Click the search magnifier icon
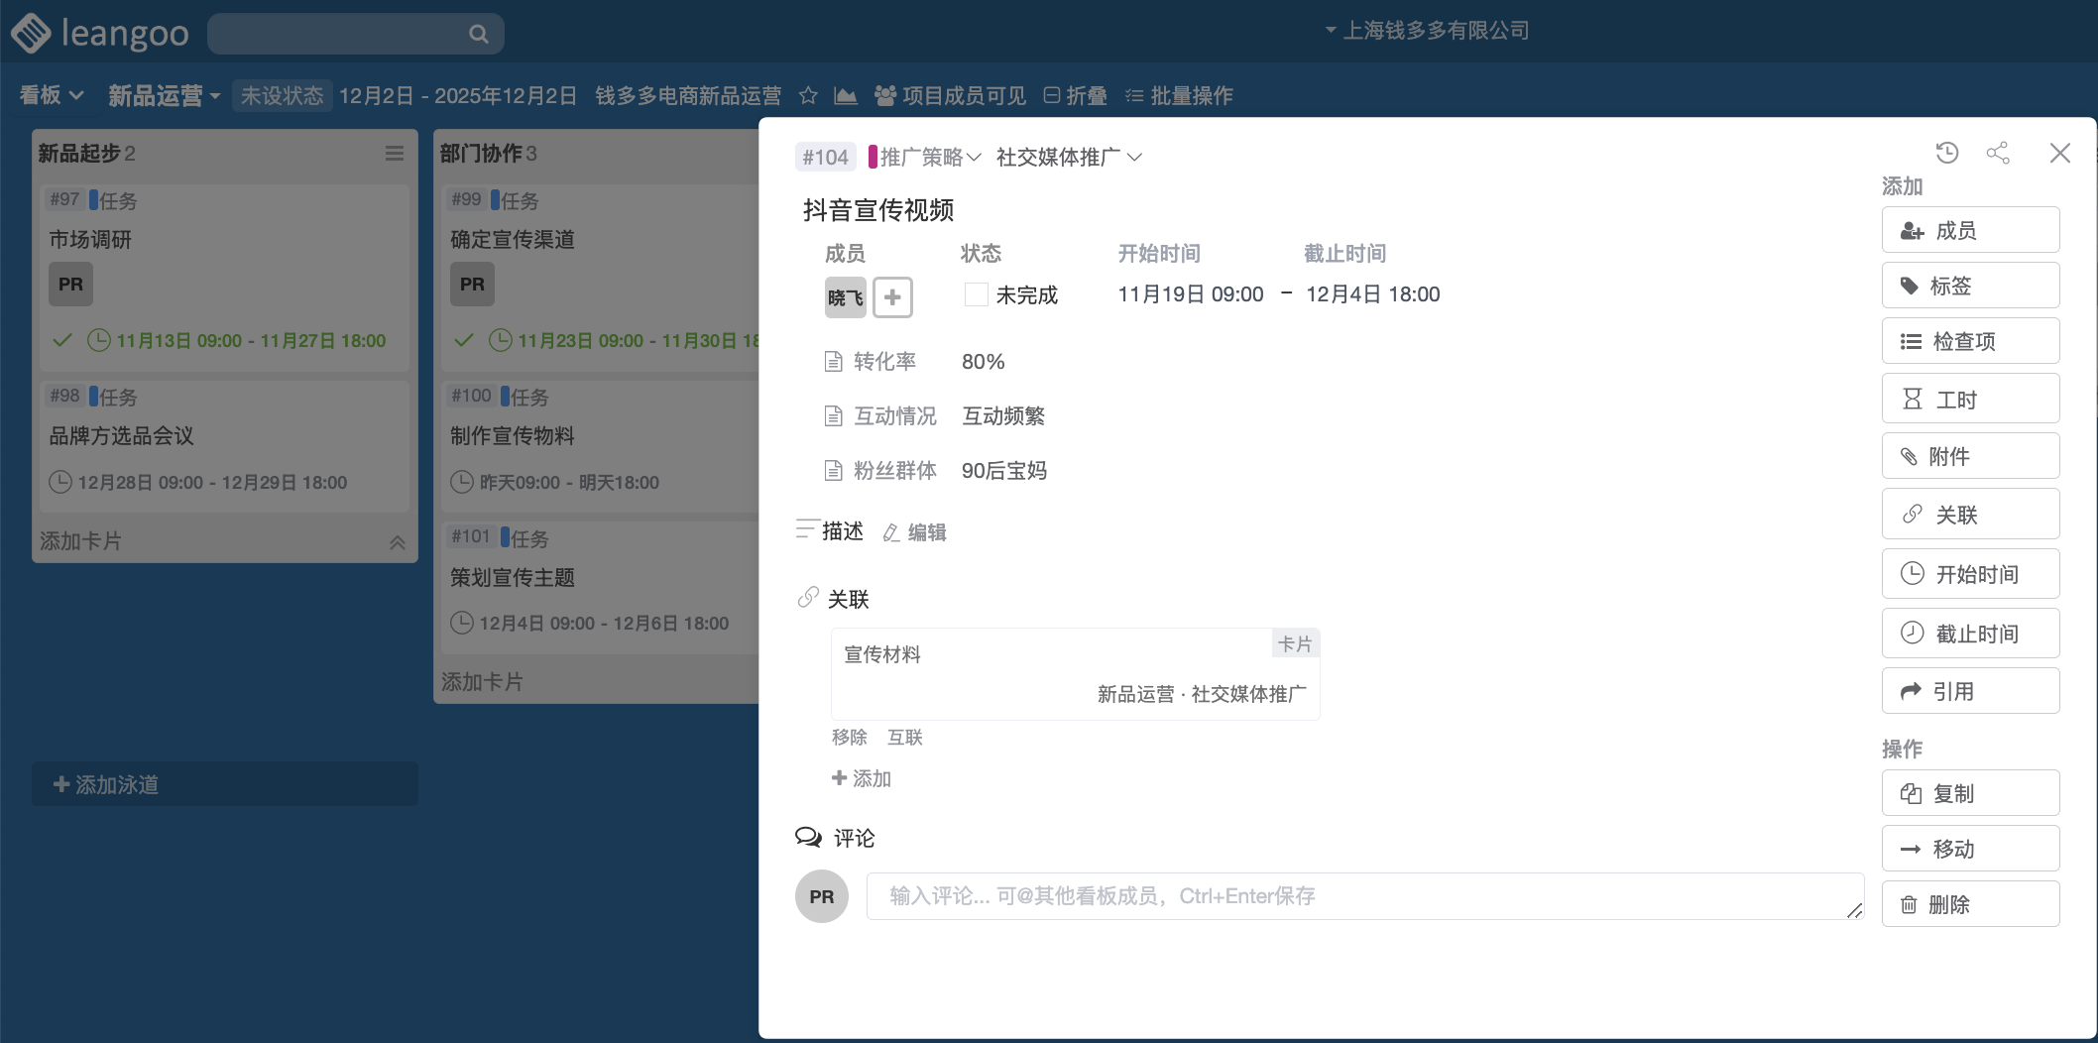Screen dimensions: 2098x1043 478,35
